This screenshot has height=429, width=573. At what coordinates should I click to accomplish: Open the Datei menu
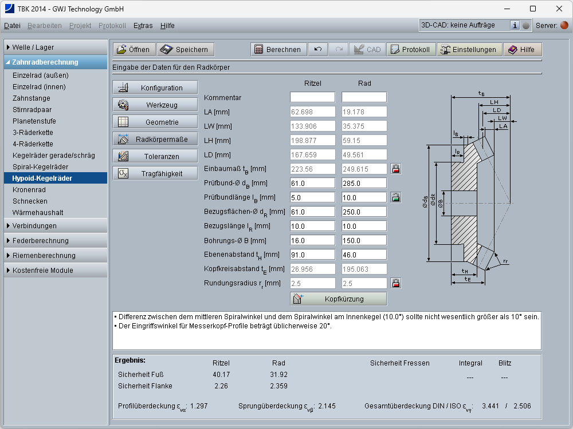point(12,26)
